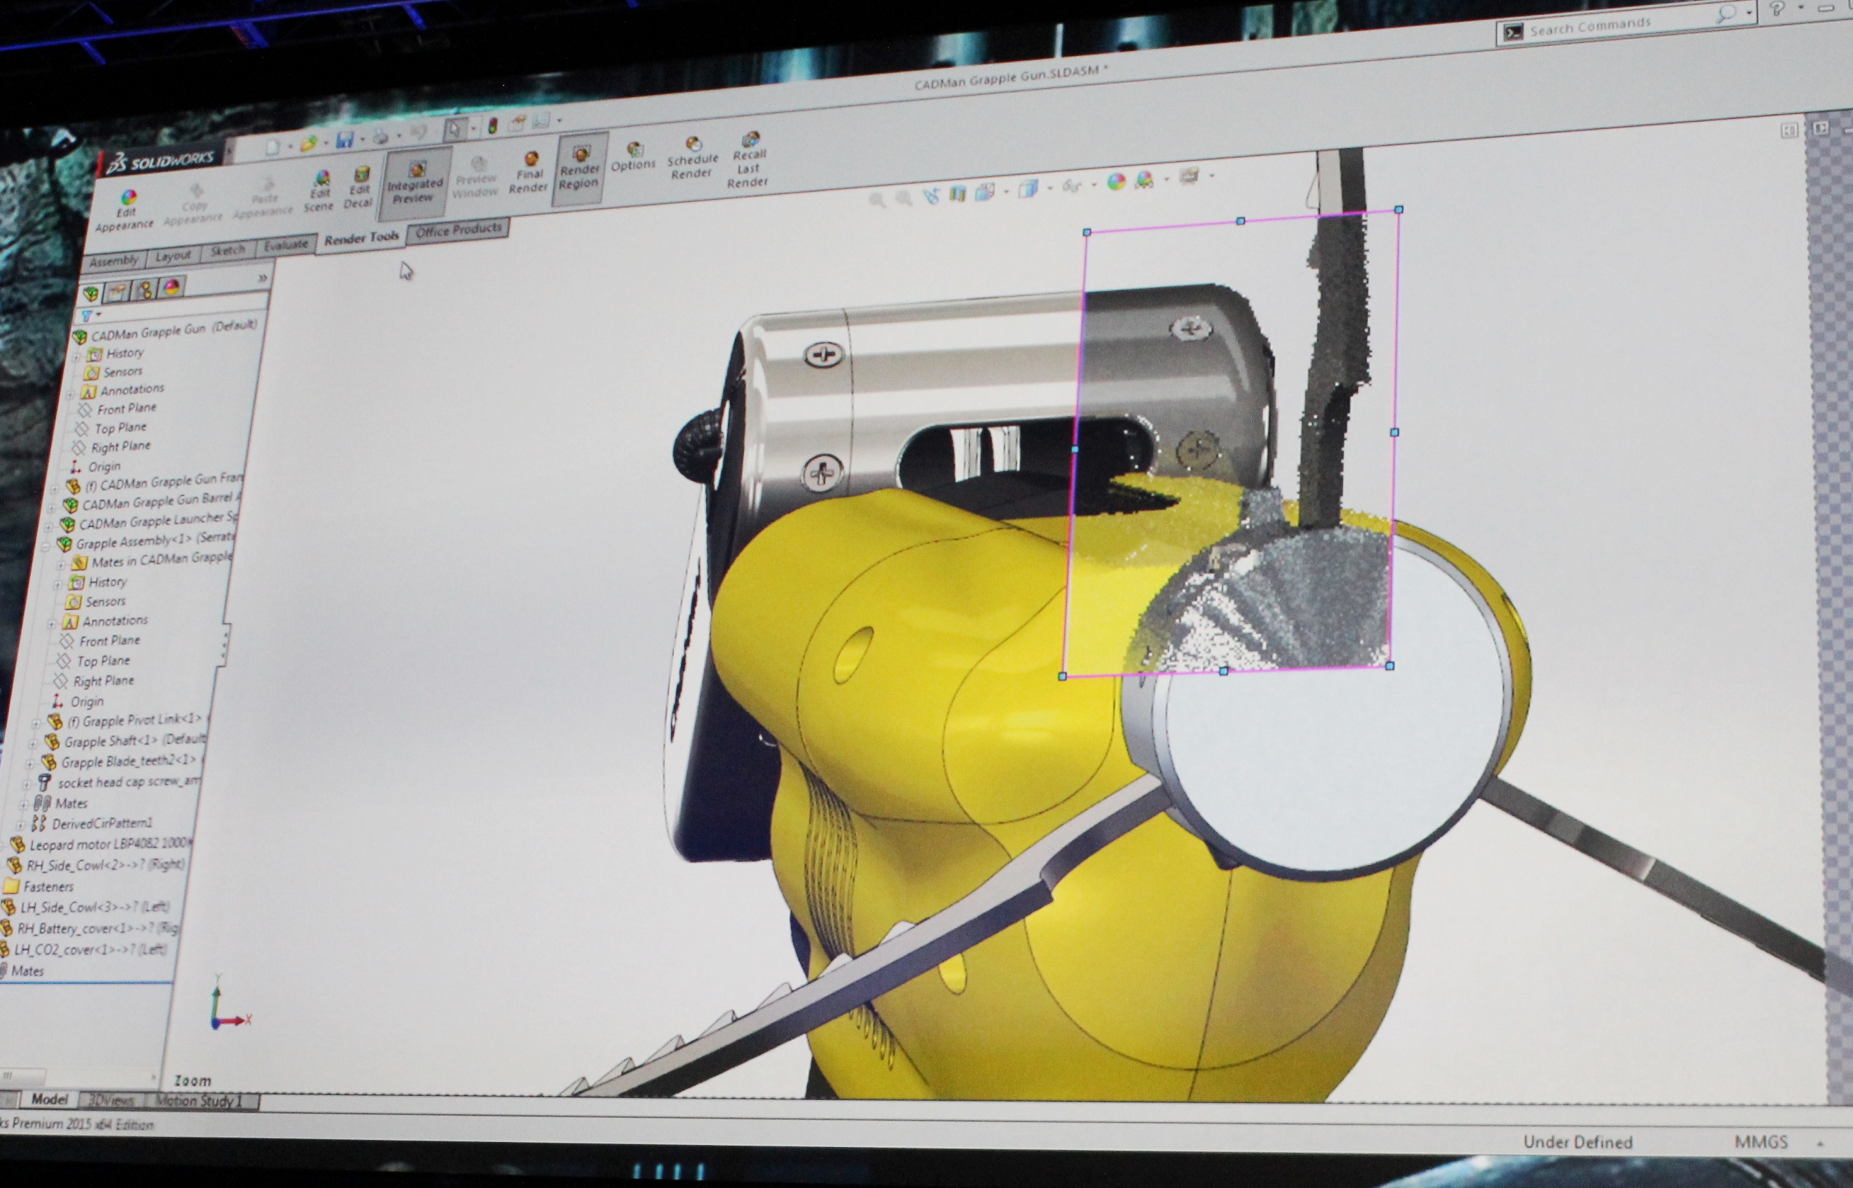Click the Save floppy disk icon
The image size is (1853, 1188).
(344, 139)
